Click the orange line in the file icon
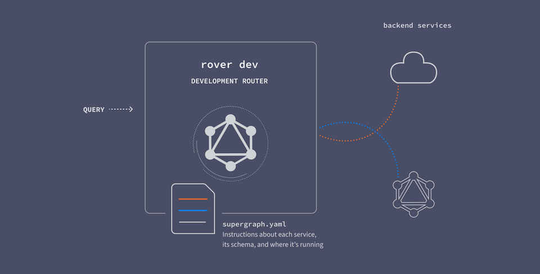 pos(193,199)
